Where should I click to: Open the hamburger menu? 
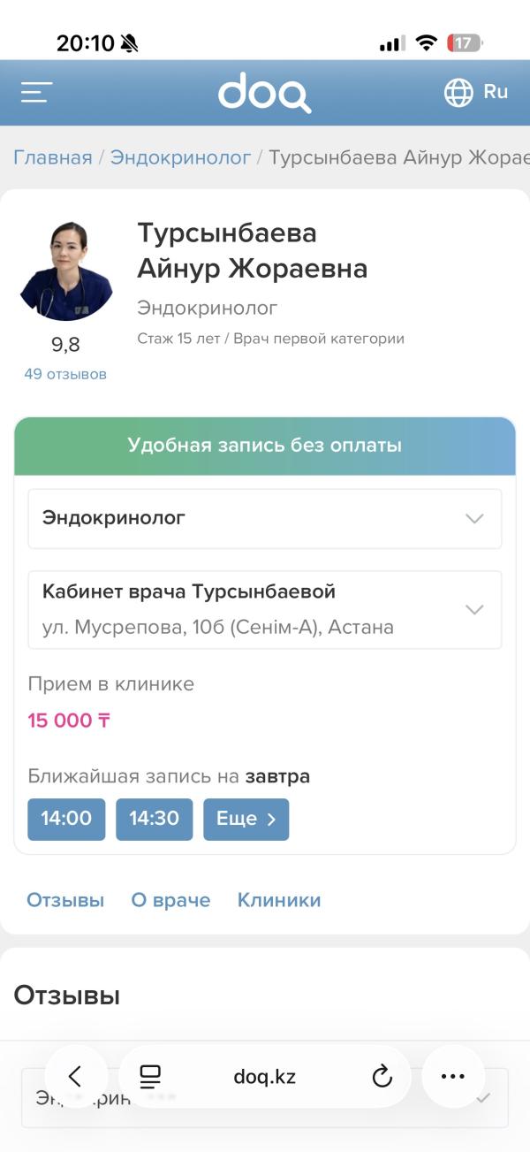[37, 92]
